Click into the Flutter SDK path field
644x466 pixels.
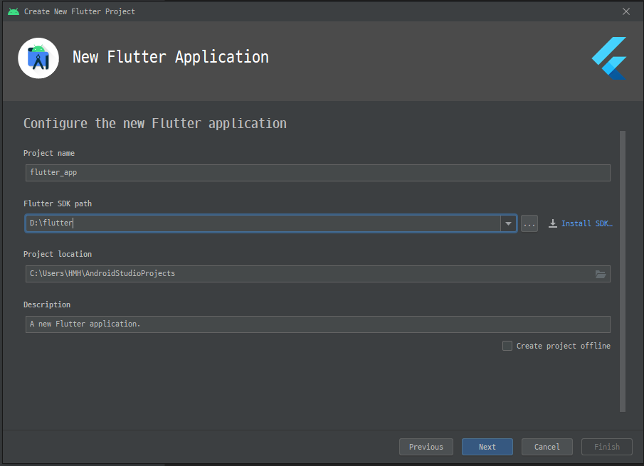click(263, 223)
